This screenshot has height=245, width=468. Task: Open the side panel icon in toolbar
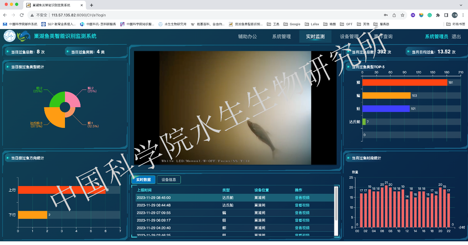(446, 15)
